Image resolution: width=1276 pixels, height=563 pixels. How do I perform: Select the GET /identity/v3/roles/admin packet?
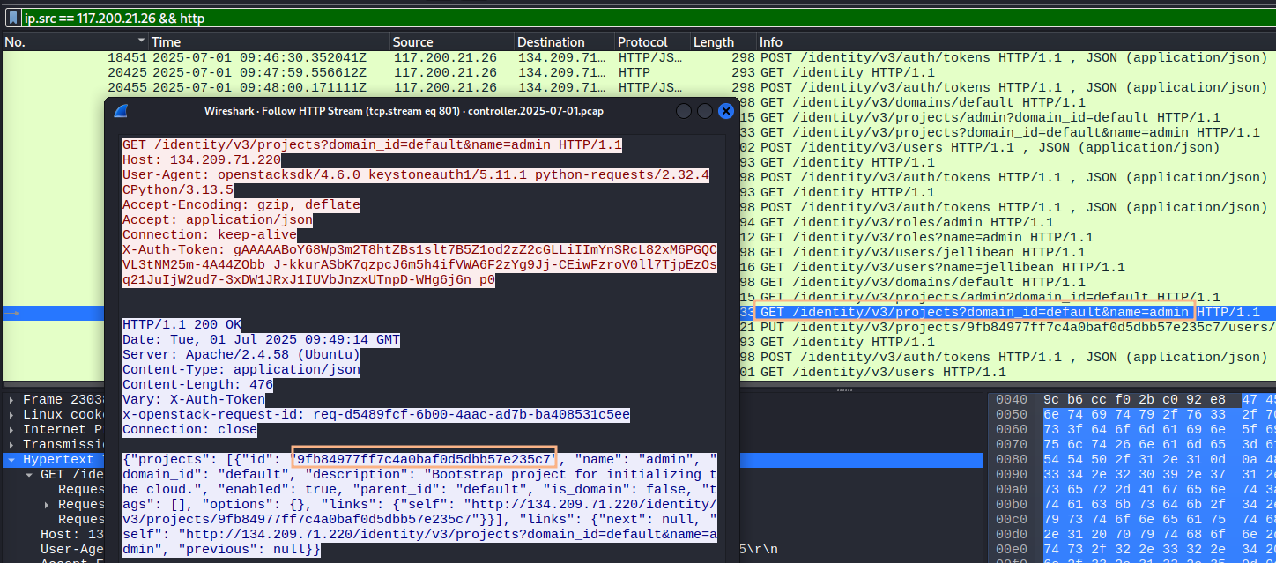(x=1006, y=222)
